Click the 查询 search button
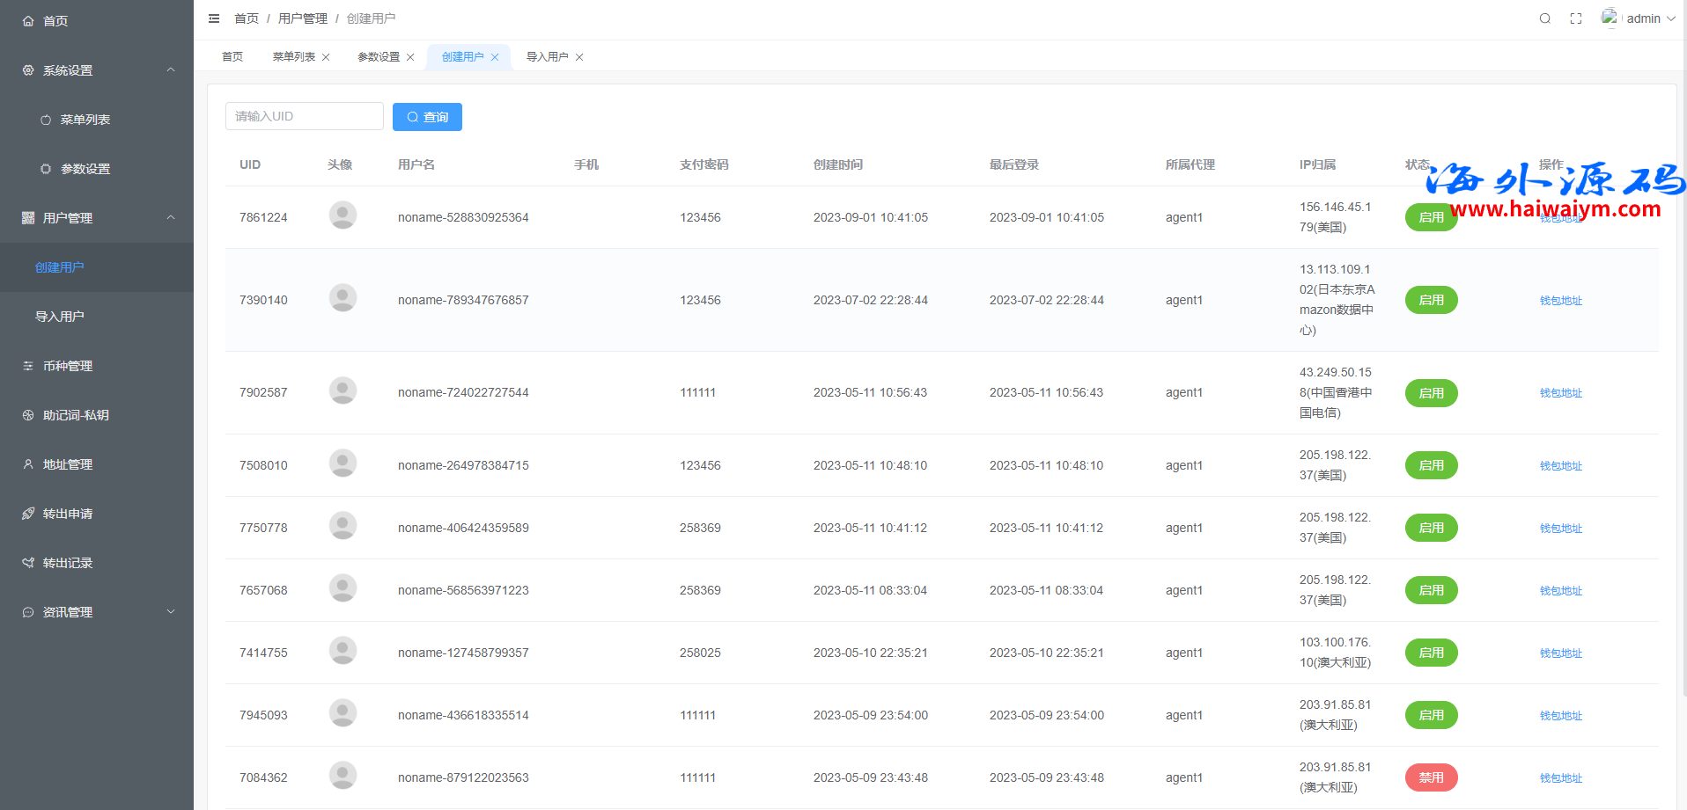 (x=427, y=117)
